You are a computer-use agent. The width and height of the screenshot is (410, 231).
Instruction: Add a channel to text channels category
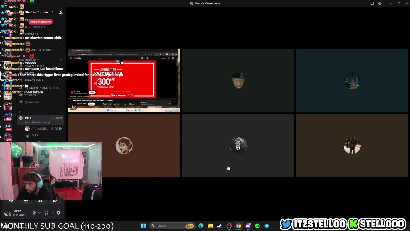pos(61,60)
